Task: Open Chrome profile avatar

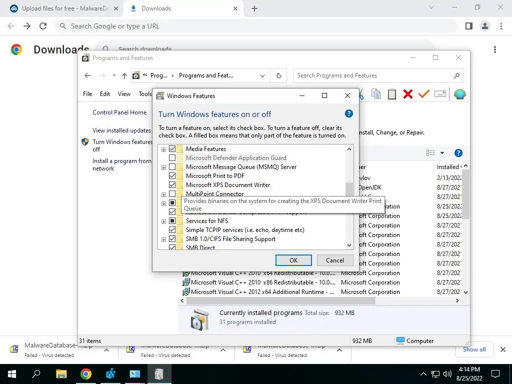Action: [x=485, y=26]
